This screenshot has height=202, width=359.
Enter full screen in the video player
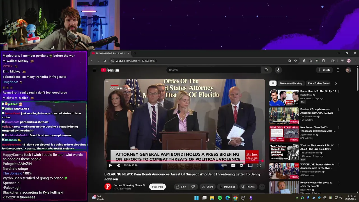click(259, 166)
